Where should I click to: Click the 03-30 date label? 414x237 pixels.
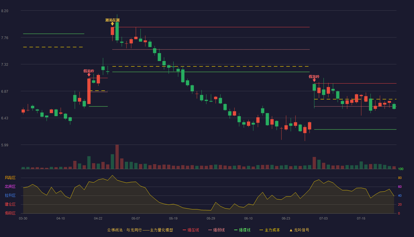[23, 218]
